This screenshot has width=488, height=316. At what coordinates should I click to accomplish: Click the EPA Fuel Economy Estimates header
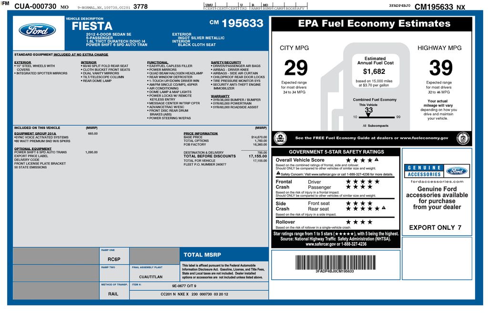click(374, 24)
